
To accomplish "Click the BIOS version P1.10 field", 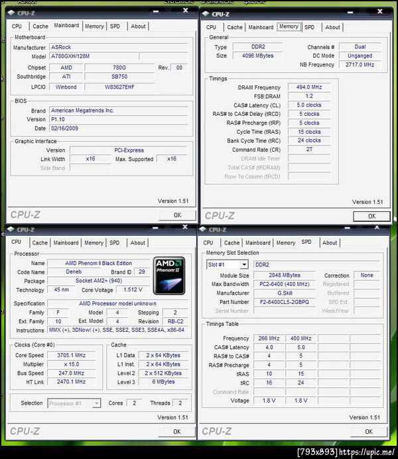I will pyautogui.click(x=118, y=119).
